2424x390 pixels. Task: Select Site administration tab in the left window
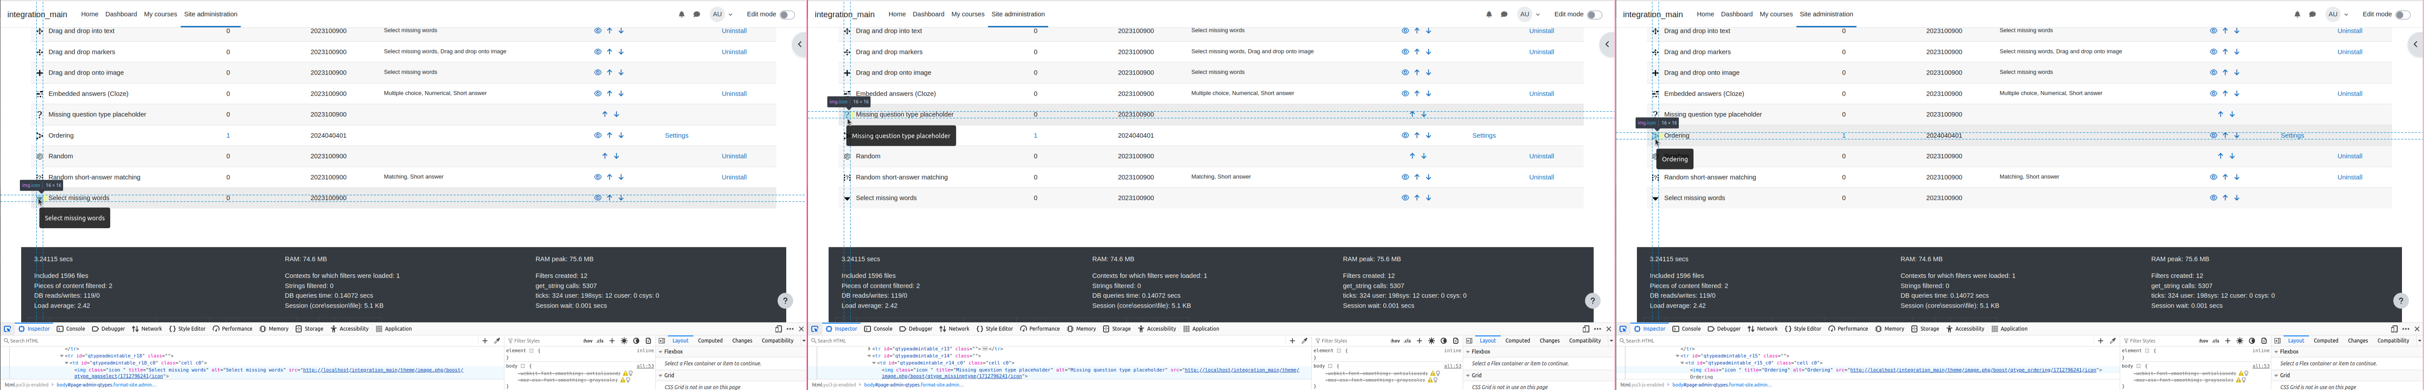click(x=211, y=14)
